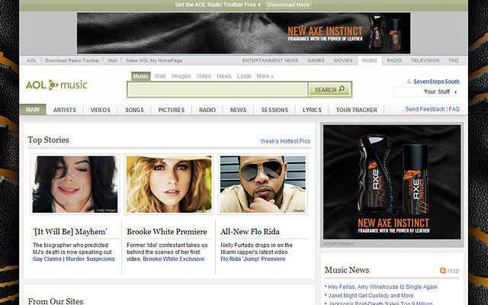Open the Movies section
488x305 pixels.
pyautogui.click(x=343, y=60)
